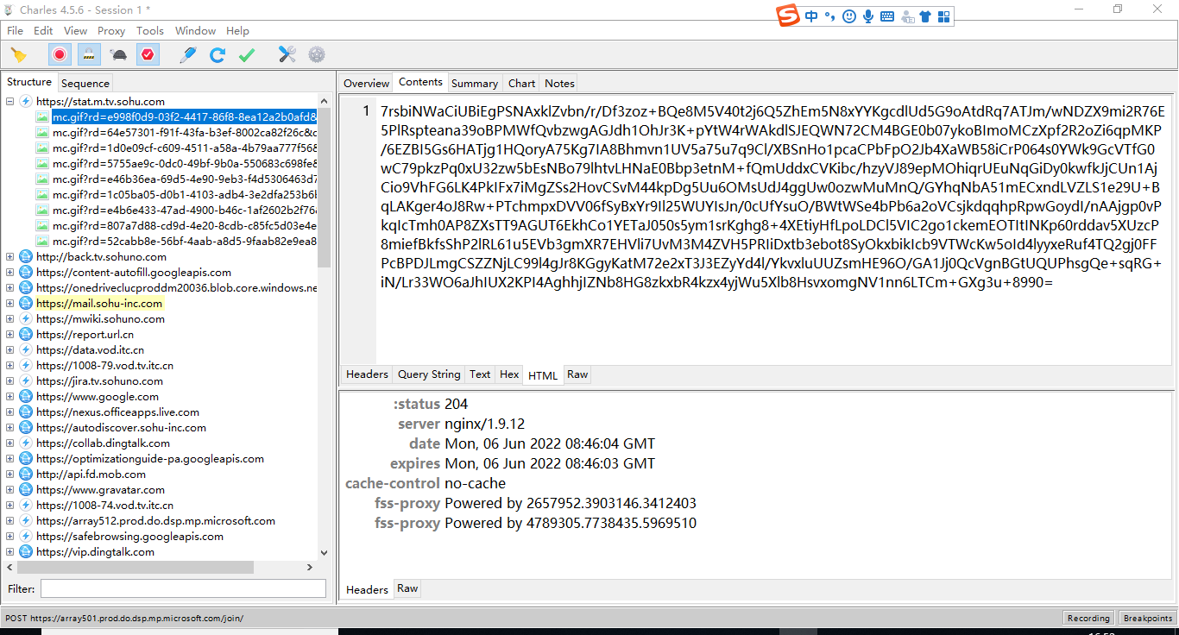Switch to the Overview tab
Viewport: 1179px width, 635px height.
coord(367,83)
